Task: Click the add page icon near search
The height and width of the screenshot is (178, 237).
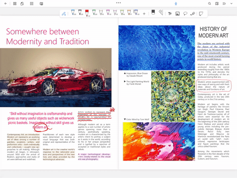Action: (217, 4)
